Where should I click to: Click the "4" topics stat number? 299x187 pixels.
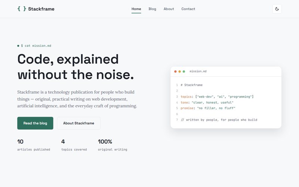click(63, 142)
